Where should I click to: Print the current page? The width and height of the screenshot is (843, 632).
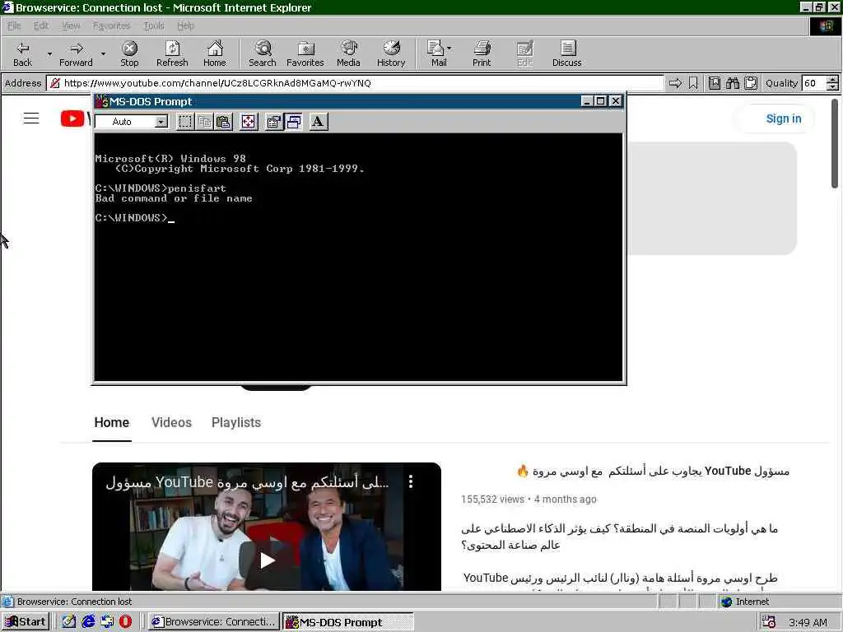(482, 53)
